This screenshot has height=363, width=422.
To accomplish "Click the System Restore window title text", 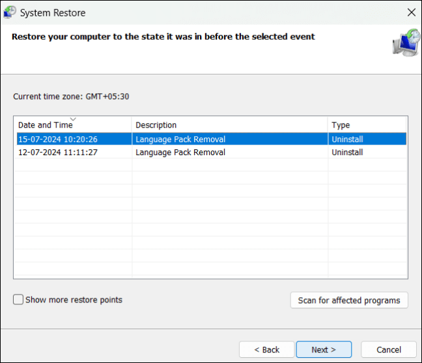I will pyautogui.click(x=53, y=12).
